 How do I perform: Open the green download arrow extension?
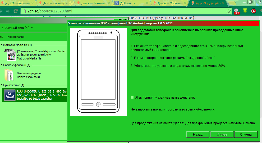pyautogui.click(x=245, y=11)
